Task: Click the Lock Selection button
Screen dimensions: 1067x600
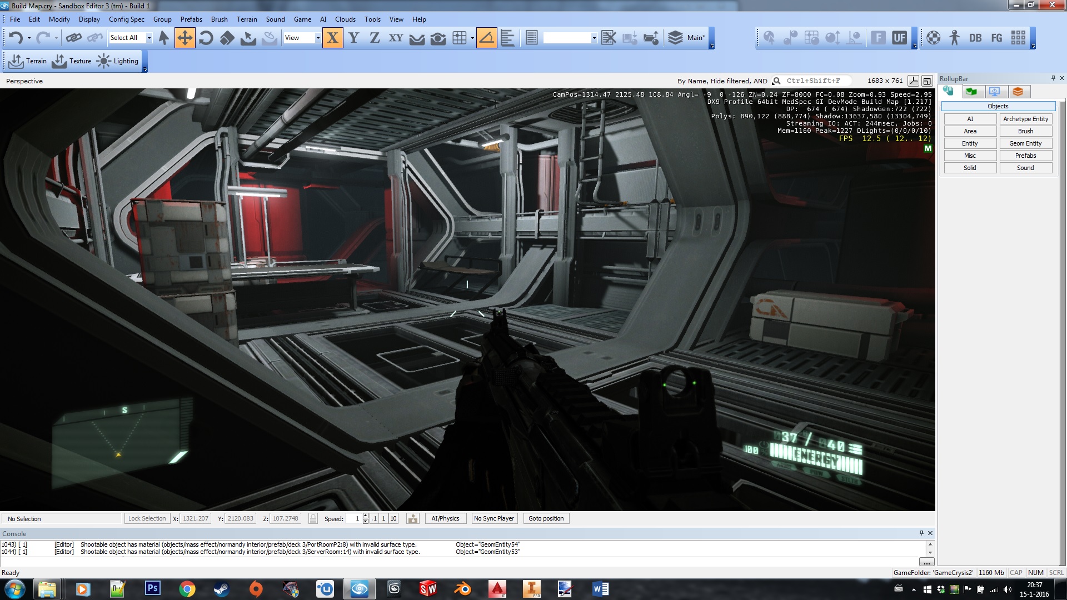Action: [147, 518]
